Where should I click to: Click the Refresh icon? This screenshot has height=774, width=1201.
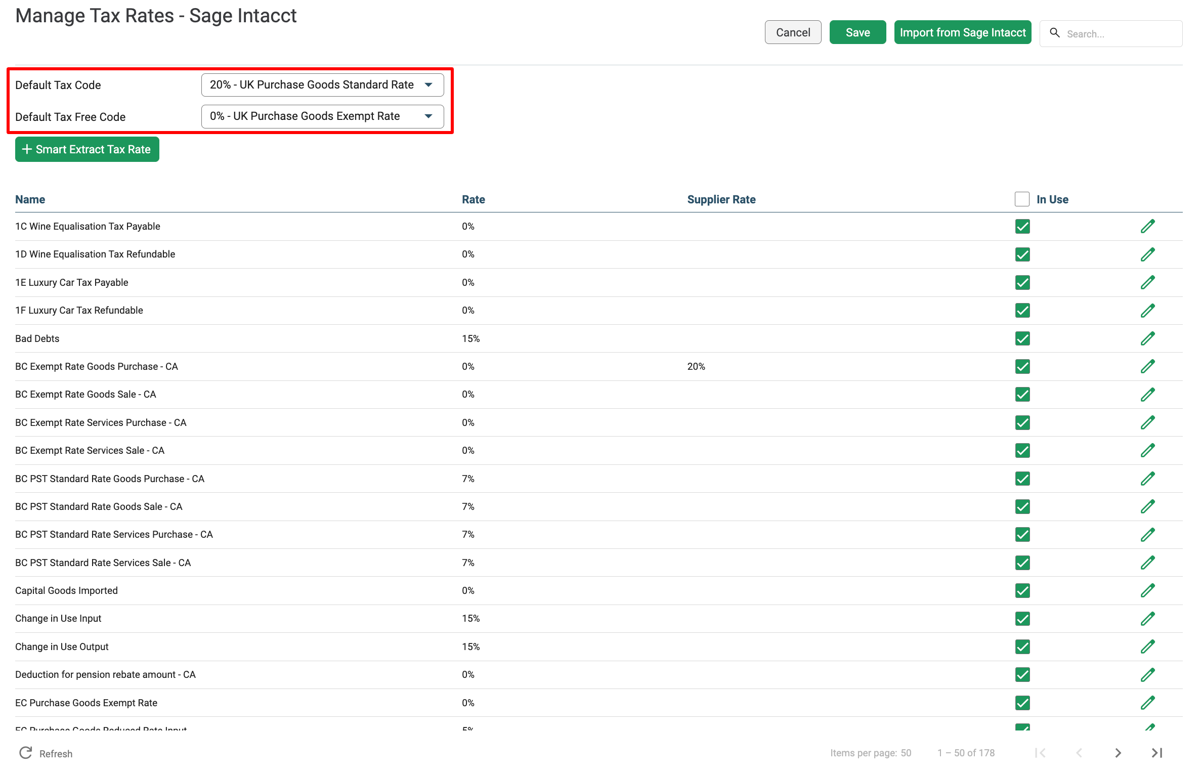[26, 753]
